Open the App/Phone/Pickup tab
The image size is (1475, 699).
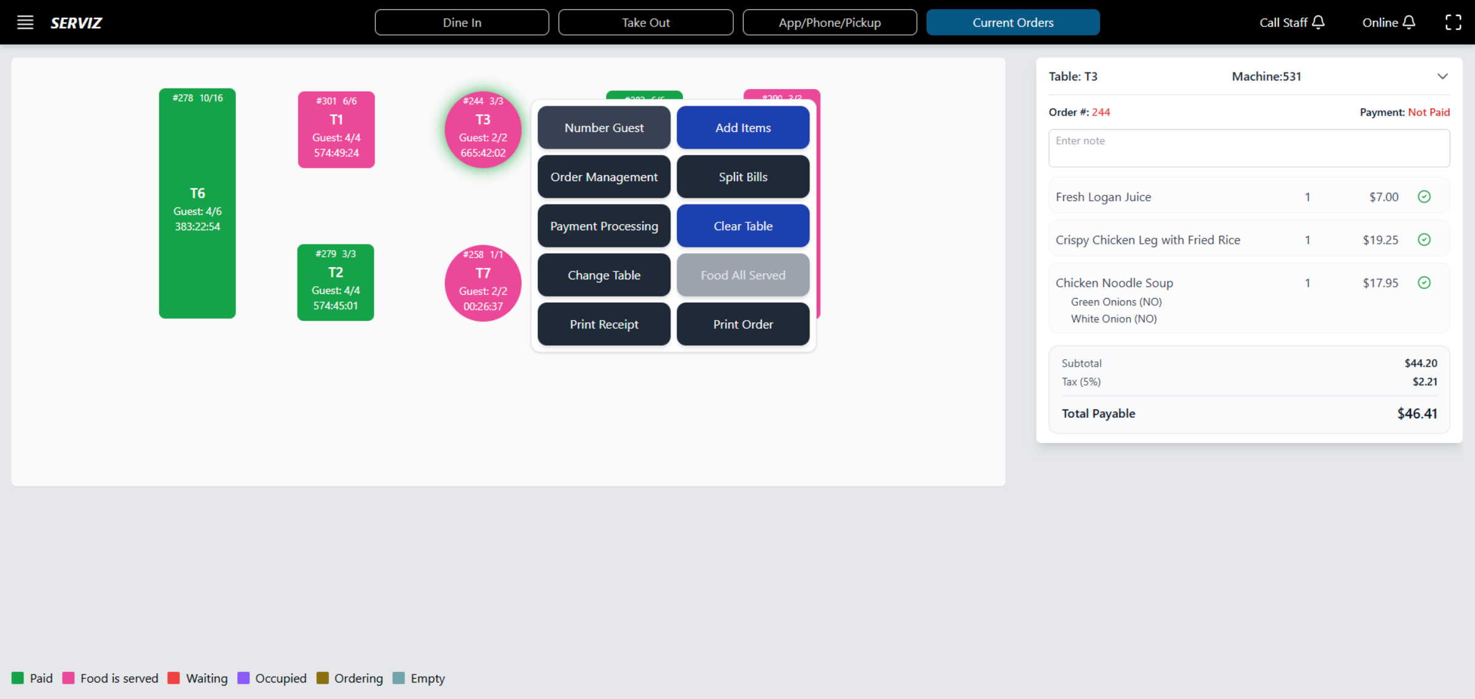pyautogui.click(x=829, y=23)
